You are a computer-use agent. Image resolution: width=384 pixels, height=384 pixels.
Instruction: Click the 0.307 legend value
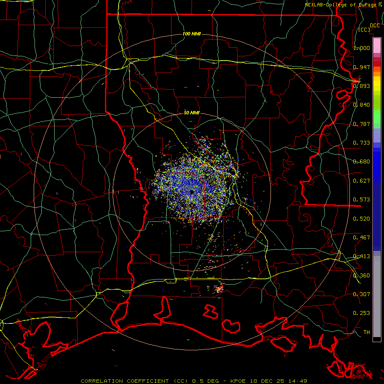pos(361,294)
